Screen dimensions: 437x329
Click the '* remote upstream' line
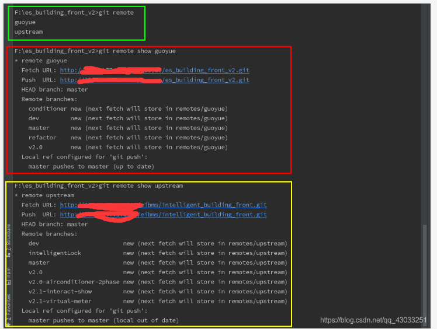pyautogui.click(x=44, y=195)
